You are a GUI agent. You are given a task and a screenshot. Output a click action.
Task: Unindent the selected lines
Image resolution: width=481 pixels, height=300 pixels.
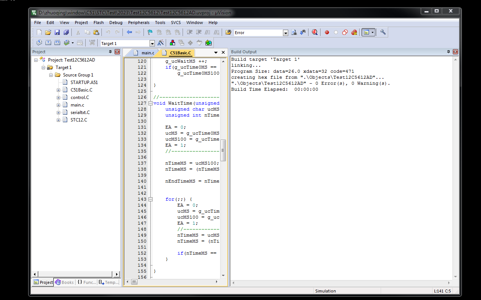[x=199, y=33]
